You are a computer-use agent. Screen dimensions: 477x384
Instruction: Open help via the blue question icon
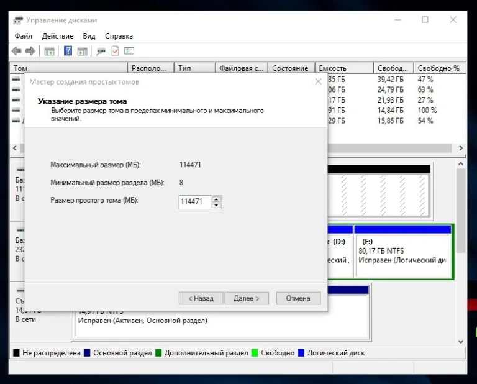click(x=68, y=50)
